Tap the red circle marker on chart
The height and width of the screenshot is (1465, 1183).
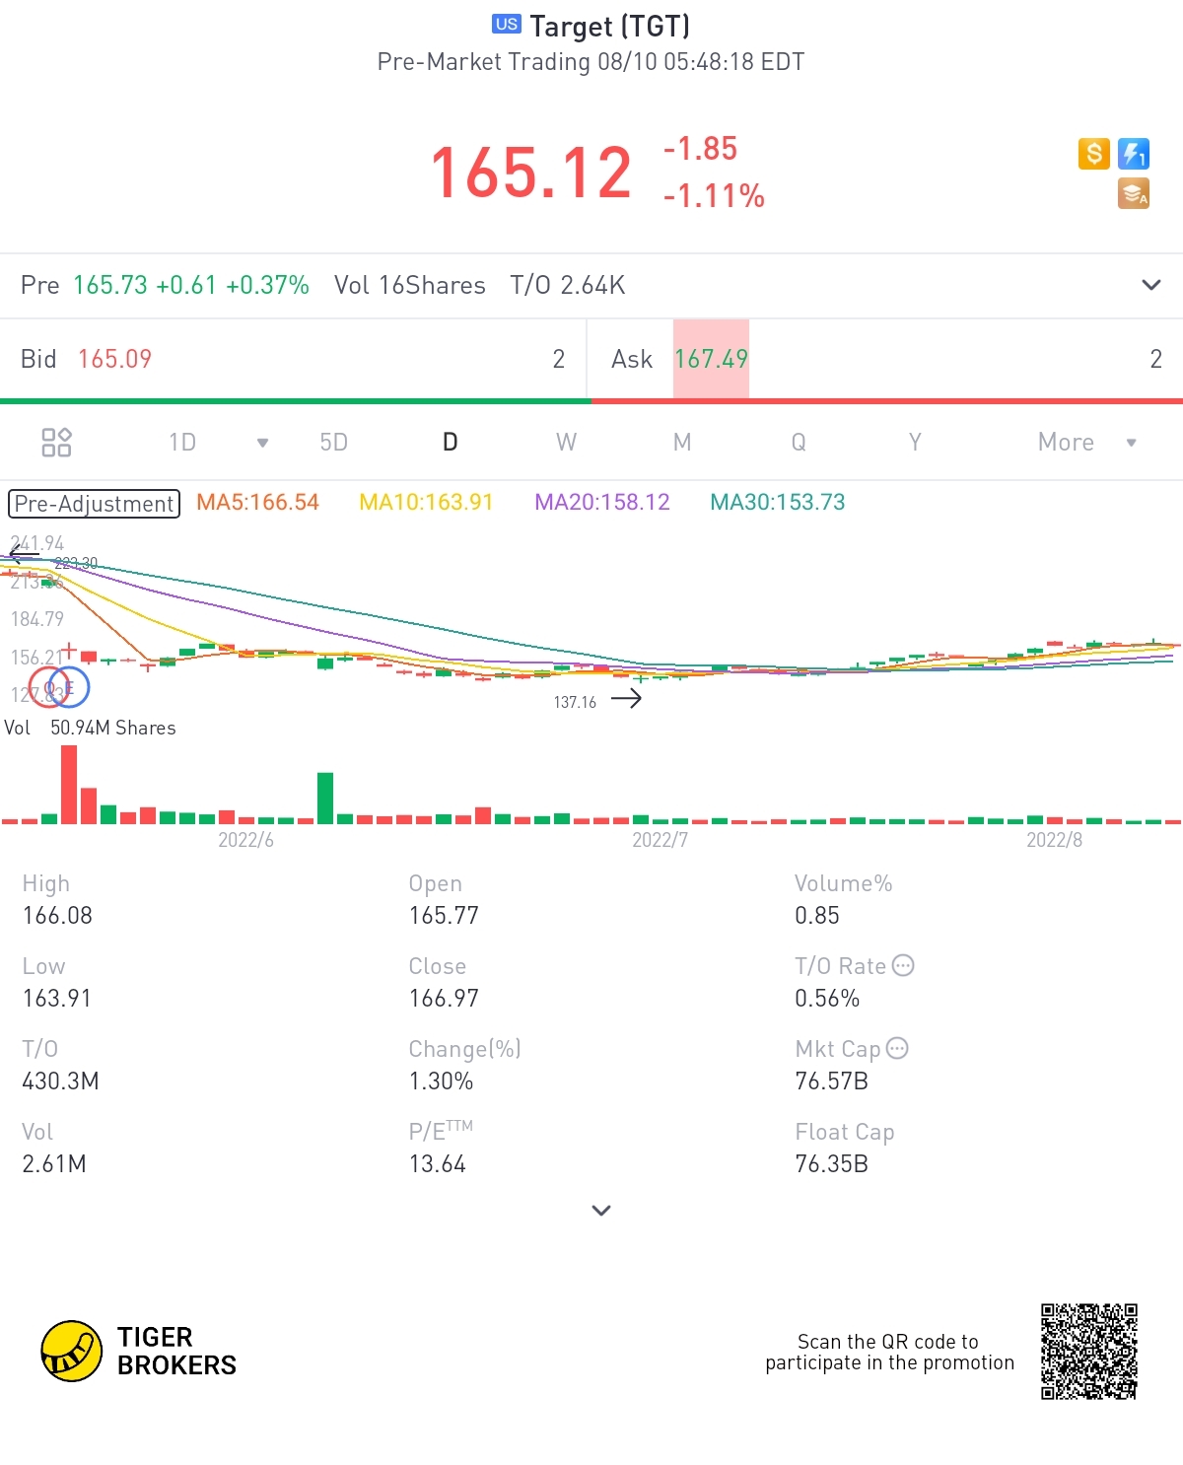point(49,687)
